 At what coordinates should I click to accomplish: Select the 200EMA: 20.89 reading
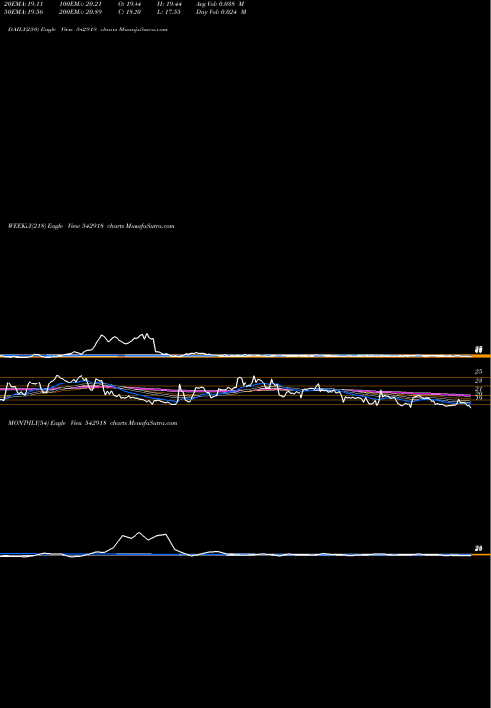[82, 12]
